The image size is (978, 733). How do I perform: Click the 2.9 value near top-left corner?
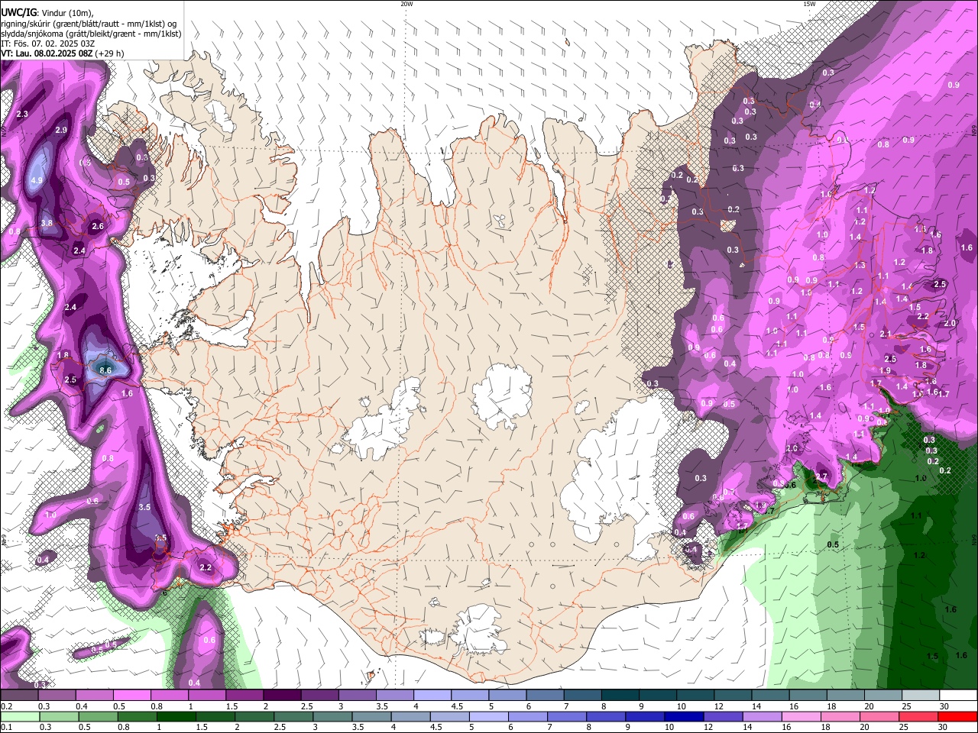pyautogui.click(x=61, y=131)
